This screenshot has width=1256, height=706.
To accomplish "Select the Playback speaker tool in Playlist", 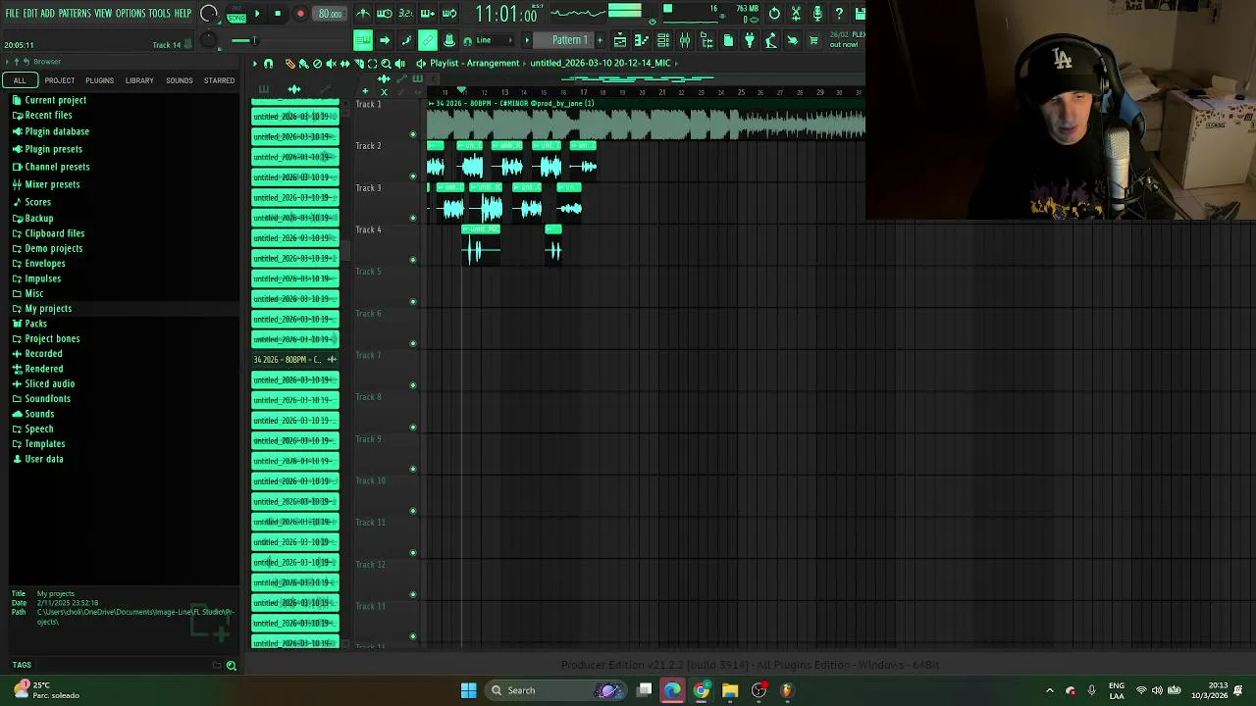I will (x=400, y=63).
